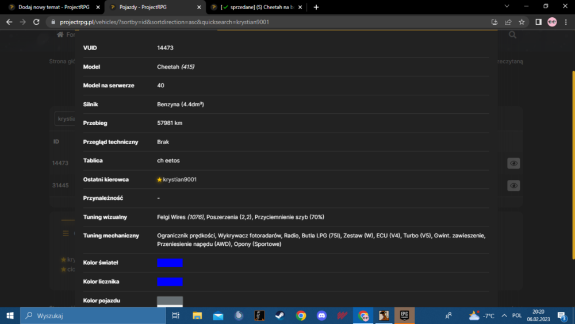Viewport: 575px width, 324px height.
Task: Click the quick search field behind the modal
Action: click(x=65, y=119)
